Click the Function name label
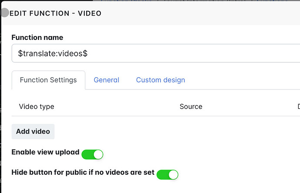 coord(37,37)
